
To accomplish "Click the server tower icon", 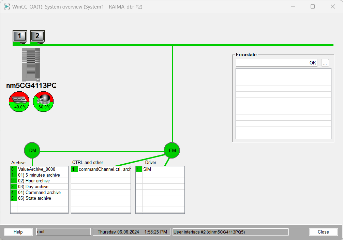I will point(31,64).
